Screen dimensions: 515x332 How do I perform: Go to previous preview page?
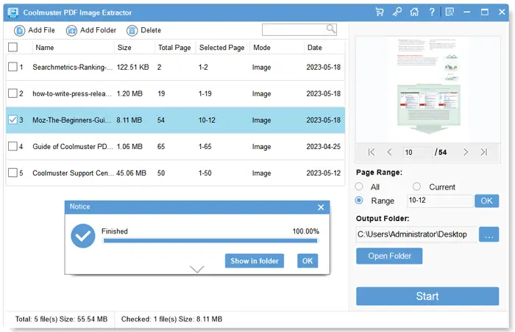pos(389,152)
